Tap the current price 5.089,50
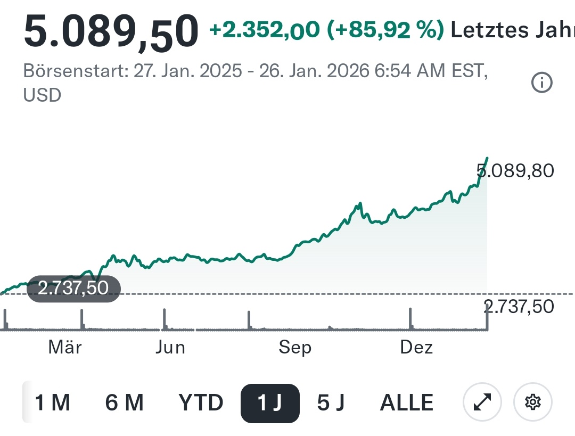The image size is (575, 436). (x=111, y=32)
